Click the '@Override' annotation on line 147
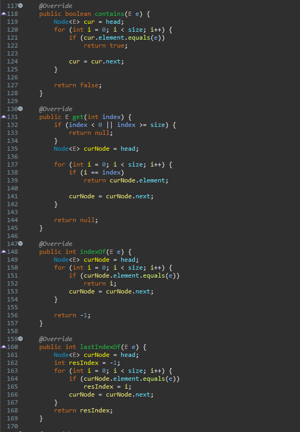Screen dimensions: 300x432 [56, 244]
